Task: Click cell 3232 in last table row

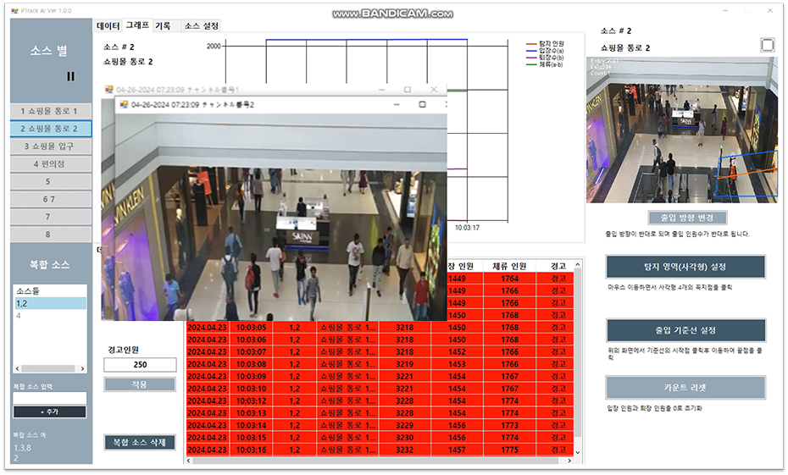Action: click(x=404, y=450)
